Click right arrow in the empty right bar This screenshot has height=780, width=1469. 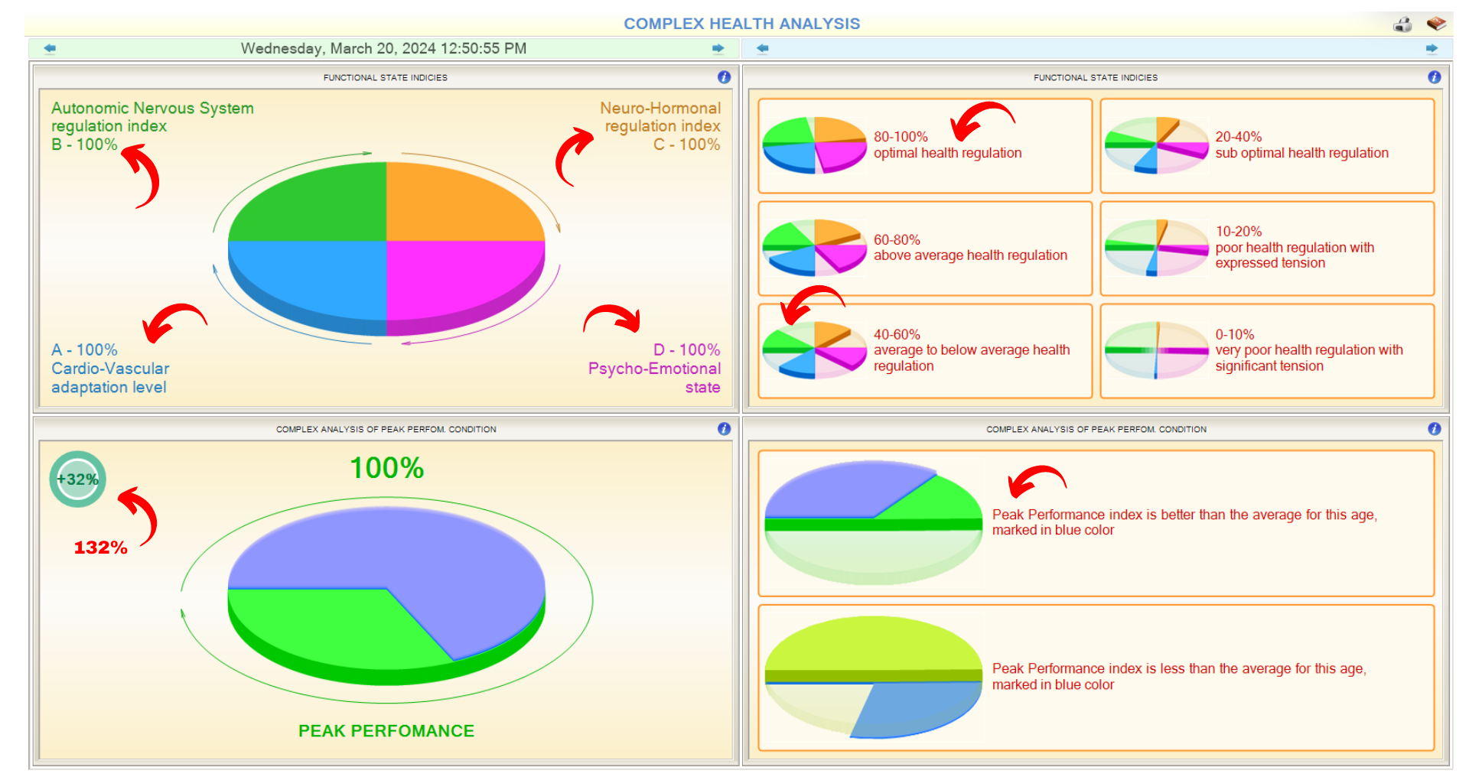pyautogui.click(x=1432, y=49)
